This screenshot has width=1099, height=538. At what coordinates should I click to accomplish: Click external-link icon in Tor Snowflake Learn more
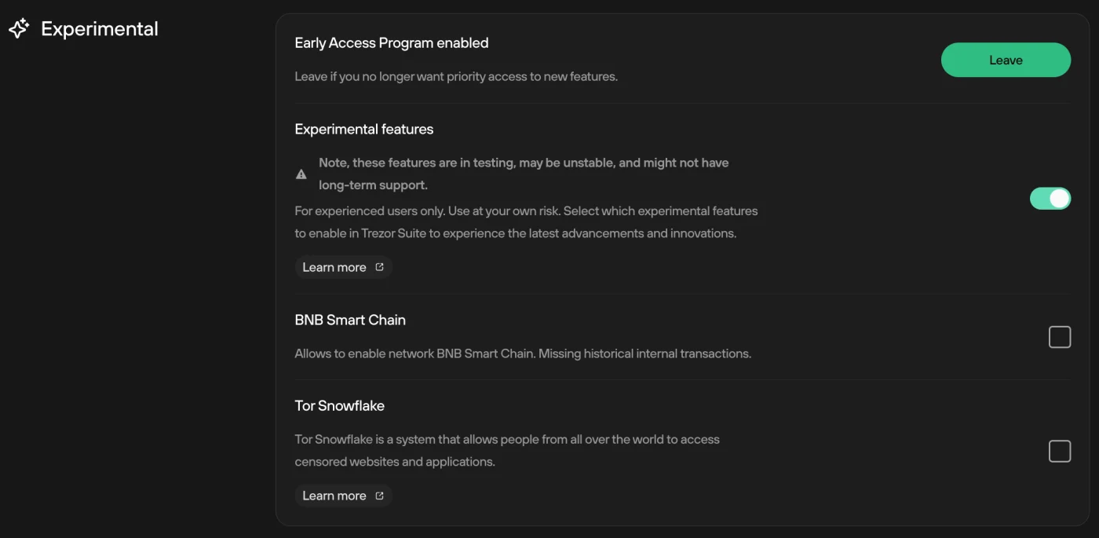pyautogui.click(x=380, y=496)
